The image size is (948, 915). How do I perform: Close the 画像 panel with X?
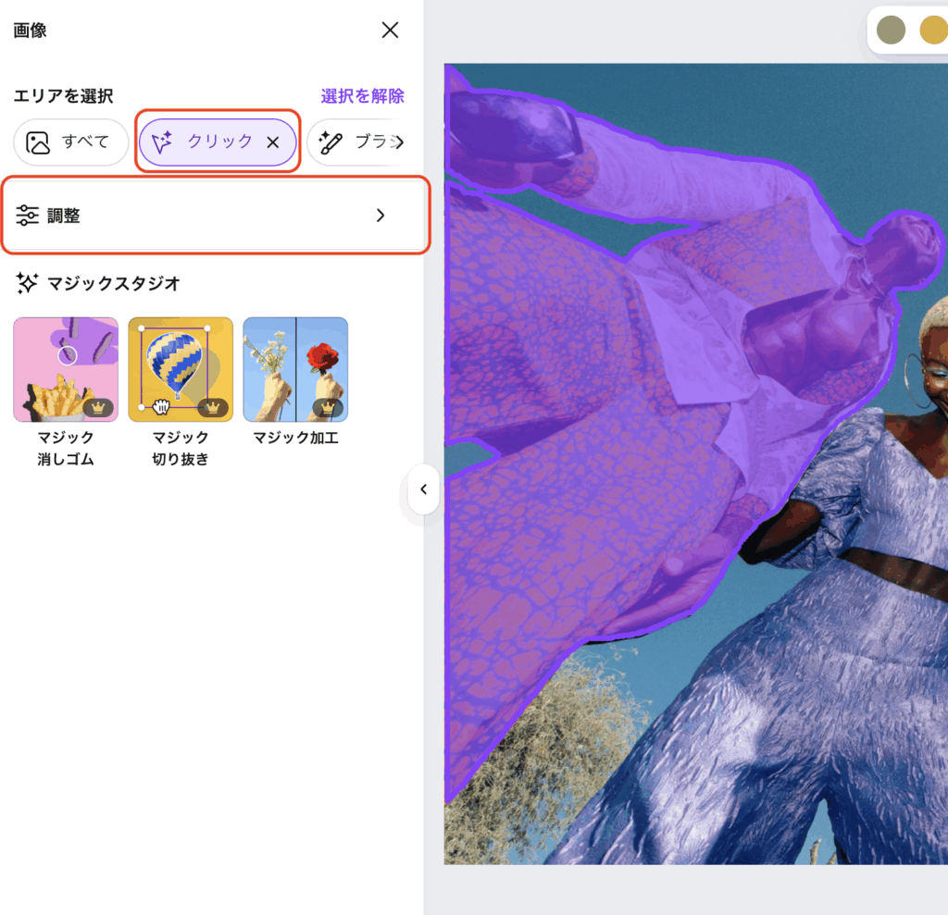(390, 31)
